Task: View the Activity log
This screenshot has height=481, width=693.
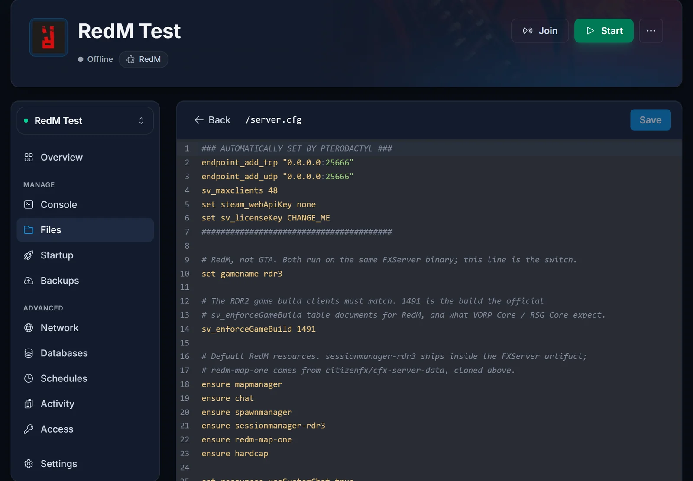Action: (x=85, y=404)
